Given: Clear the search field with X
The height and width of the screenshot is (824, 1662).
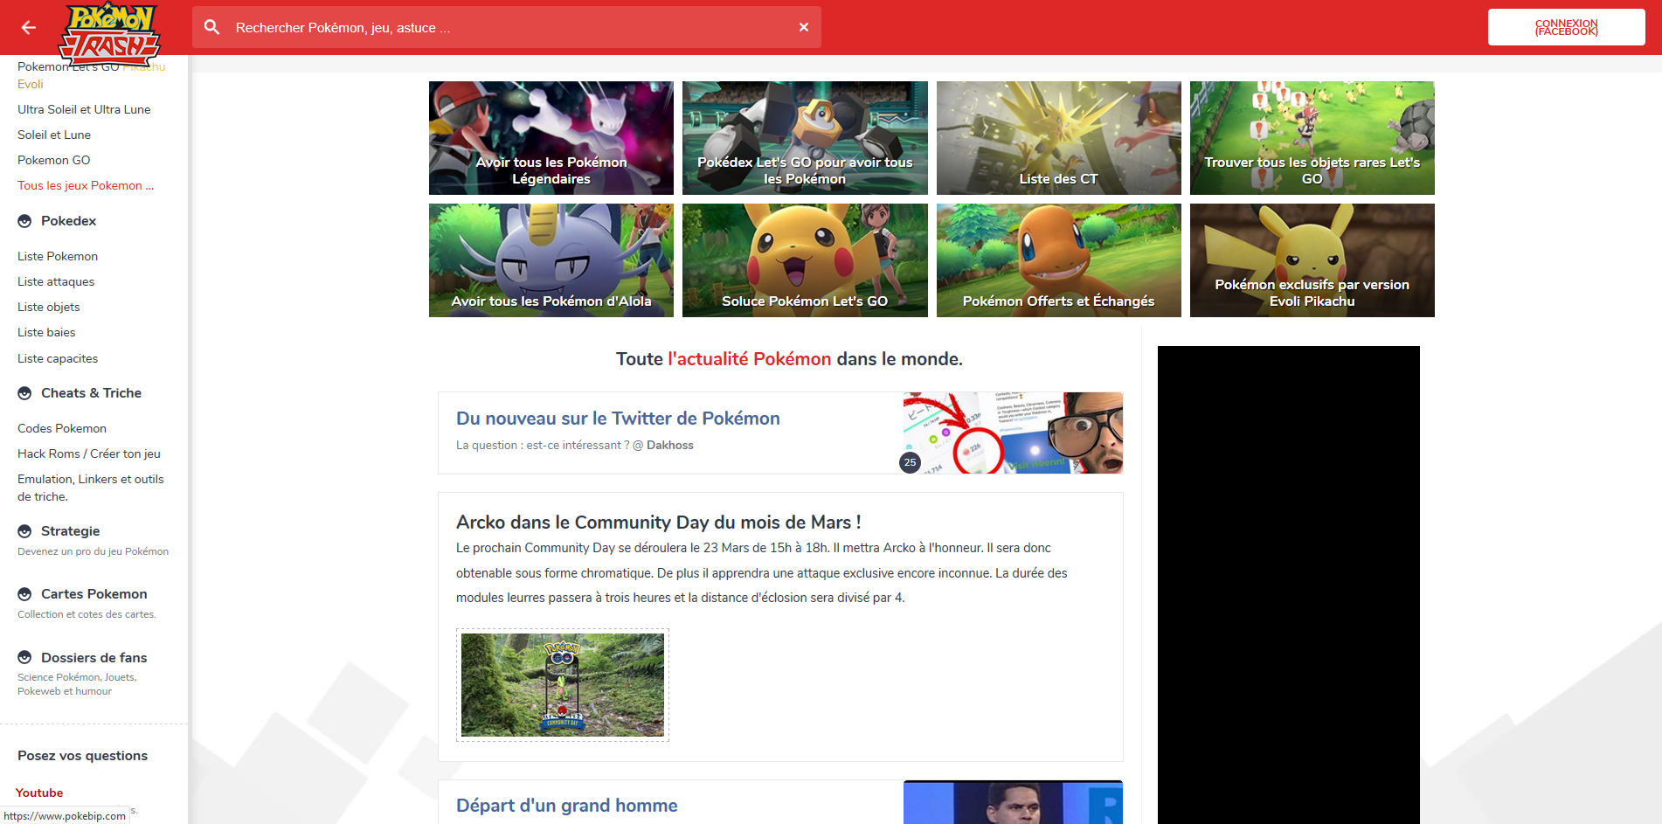Looking at the screenshot, I should click(x=803, y=27).
